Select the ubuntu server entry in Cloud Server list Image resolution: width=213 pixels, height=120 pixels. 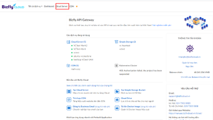[82, 56]
